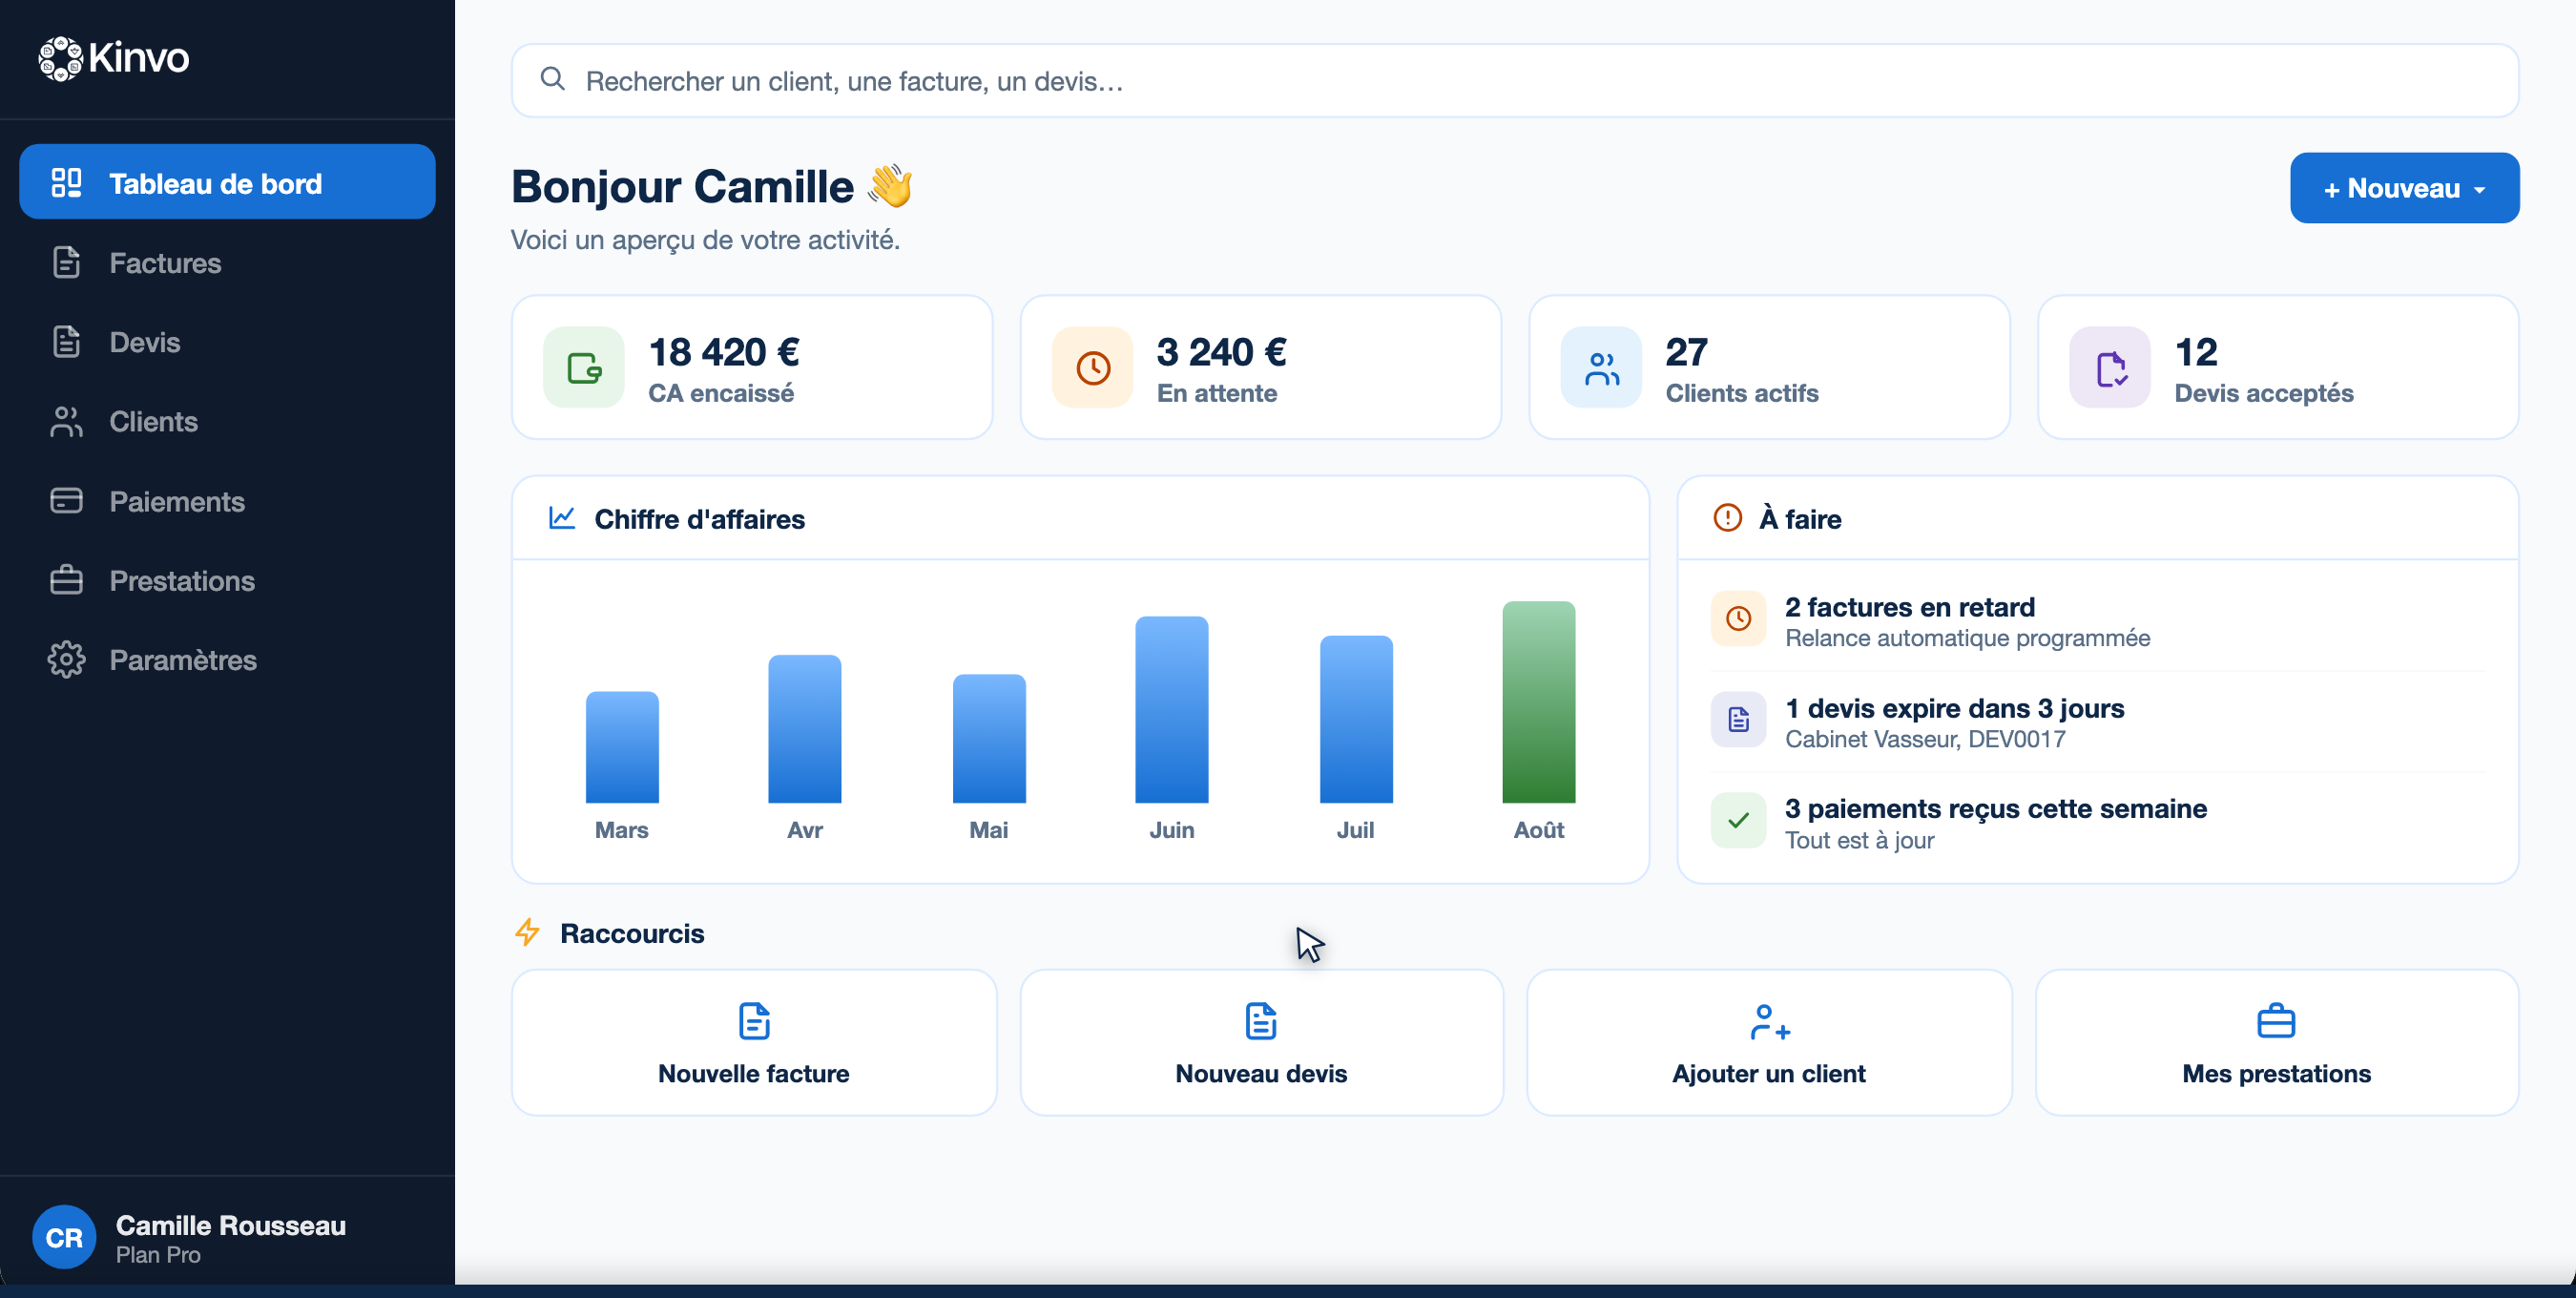The image size is (2576, 1298).
Task: Select the Avr bar in the chart
Action: tap(805, 729)
